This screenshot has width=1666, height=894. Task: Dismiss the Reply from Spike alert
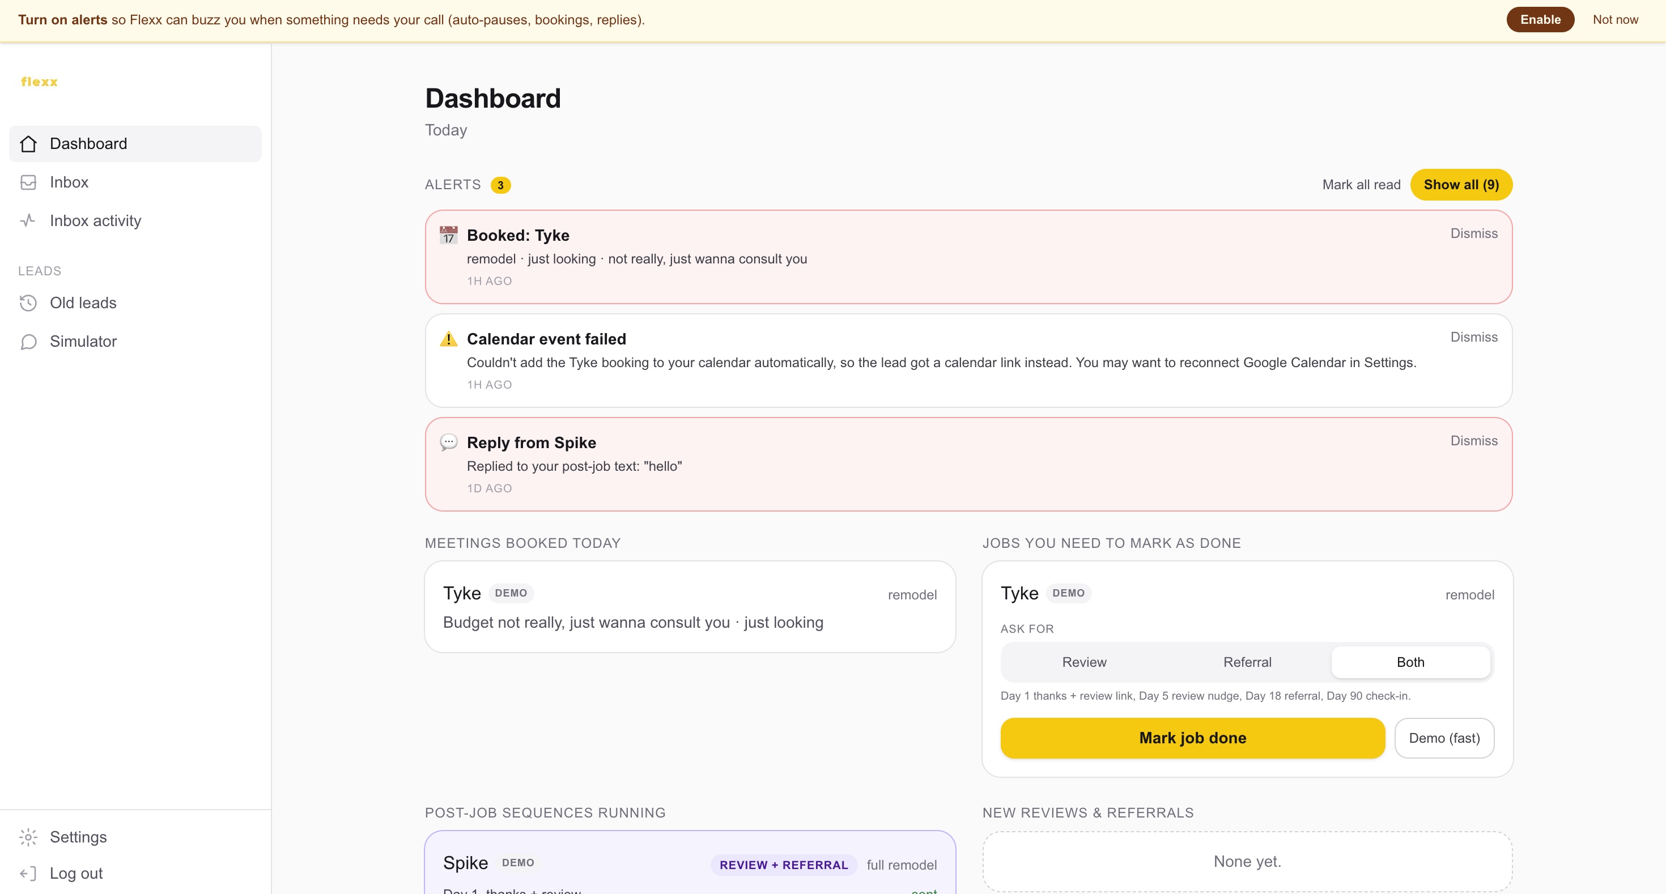(1474, 440)
